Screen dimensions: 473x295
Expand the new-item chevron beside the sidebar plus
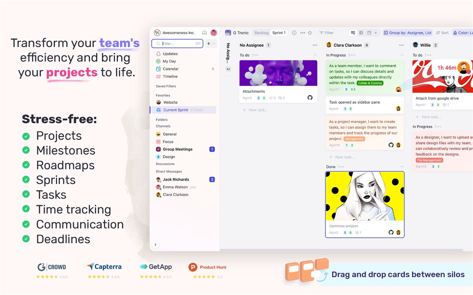(213, 43)
